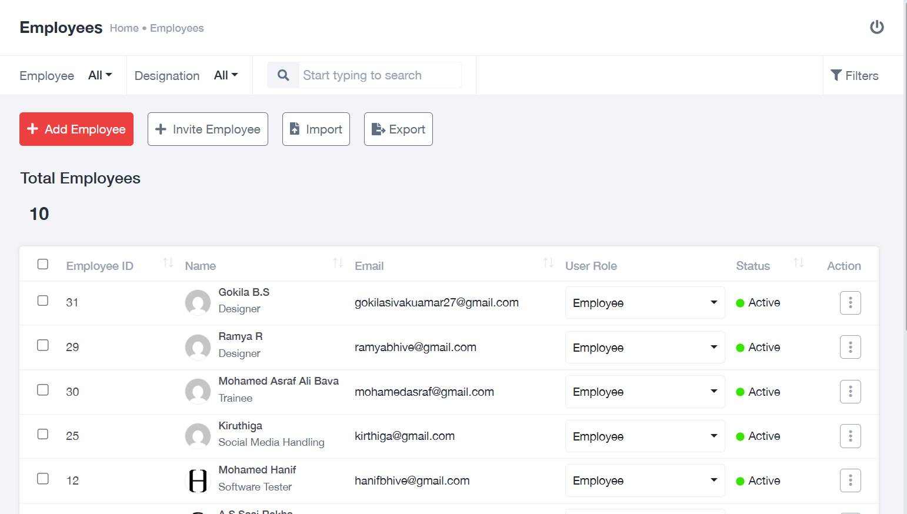Click the name Mohamed Hanif
This screenshot has height=514, width=907.
tap(257, 470)
